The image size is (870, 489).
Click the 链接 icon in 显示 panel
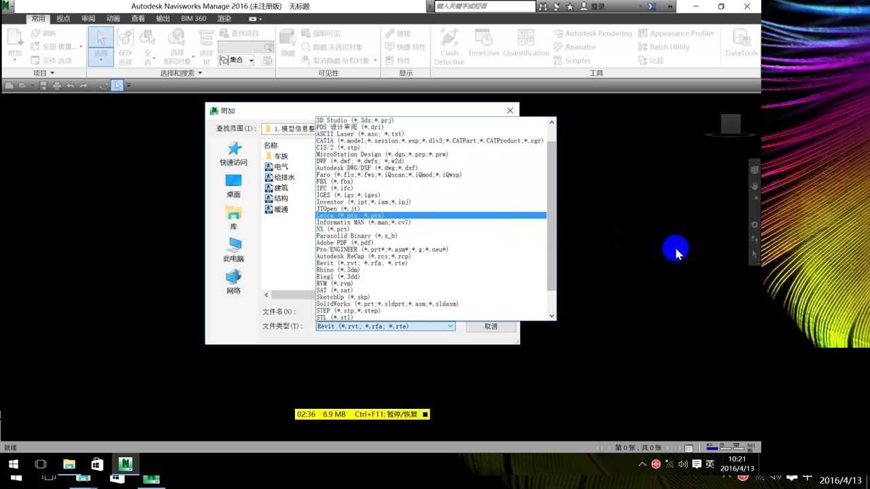pyautogui.click(x=389, y=33)
